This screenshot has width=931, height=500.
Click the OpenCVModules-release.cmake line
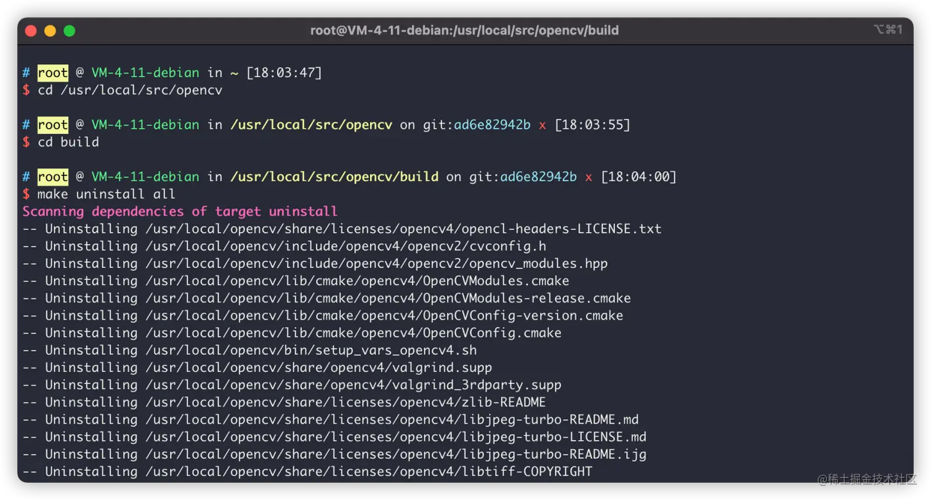326,298
